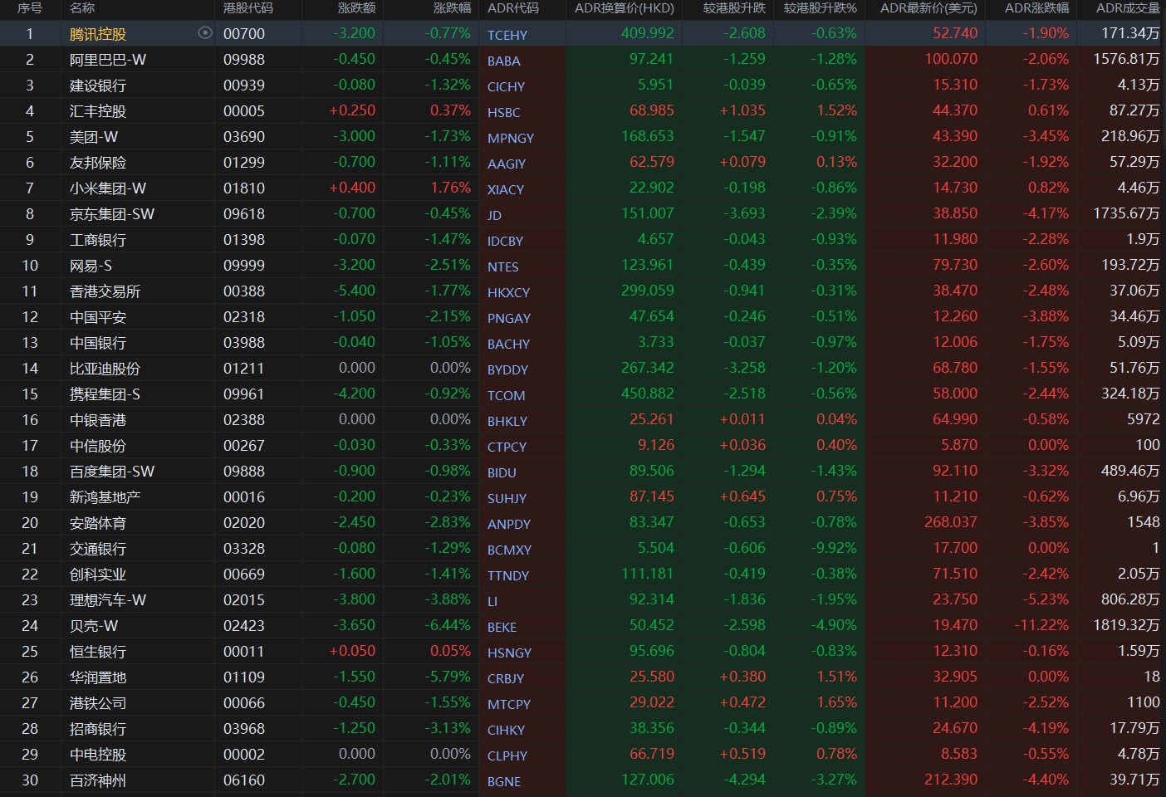Select 建设银行 in the name column
The image size is (1166, 797).
click(98, 86)
